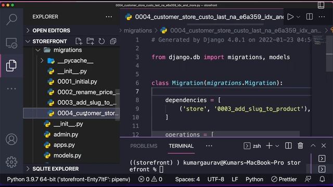Screen dimensions: 333x187
Task: Change UTF-8 file encoding
Action: coord(215,179)
